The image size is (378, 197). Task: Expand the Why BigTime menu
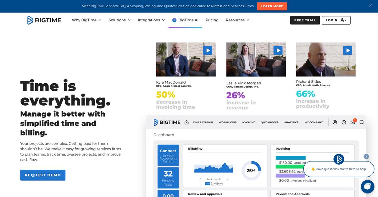[x=86, y=20]
